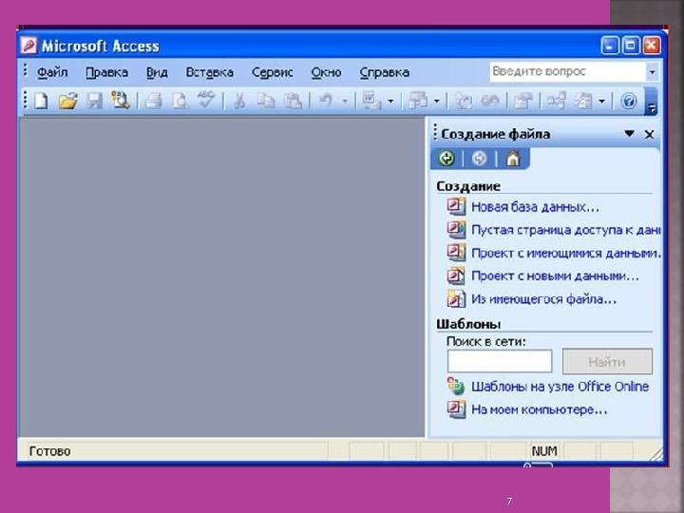Open the Сервис menu
This screenshot has height=513, width=684.
273,72
